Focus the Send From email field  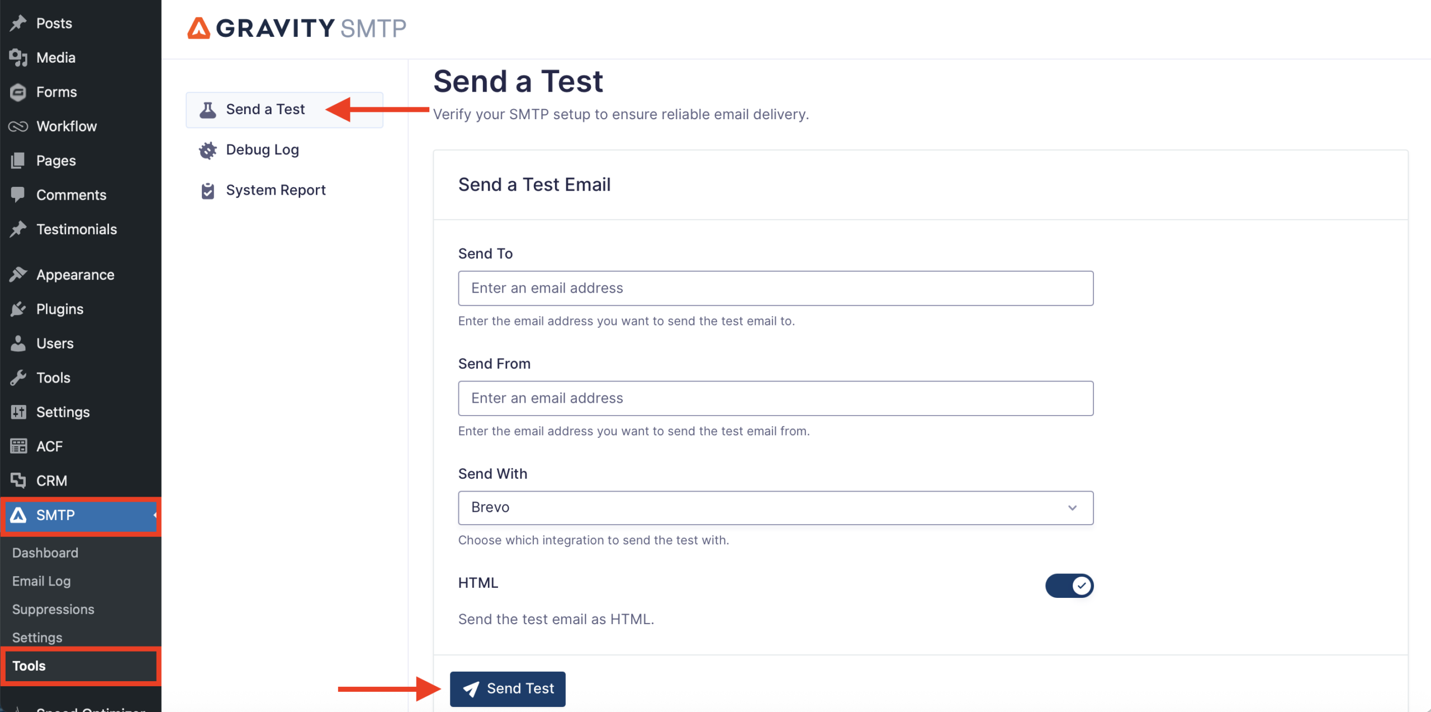775,398
